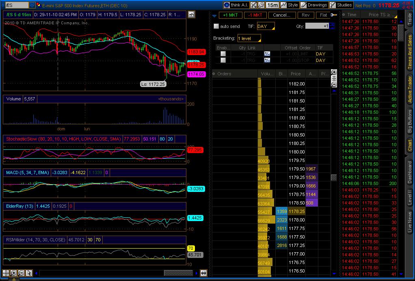The width and height of the screenshot is (415, 281).
Task: Select the 15m timeframe button
Action: (272, 5)
